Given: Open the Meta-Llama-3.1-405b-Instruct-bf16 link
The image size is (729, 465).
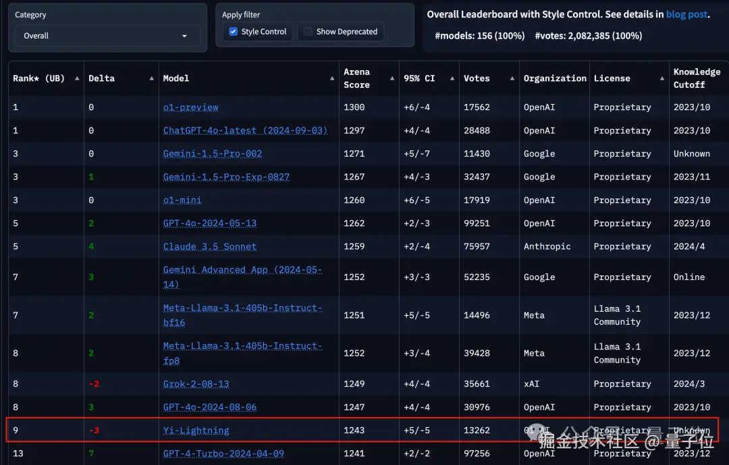Looking at the screenshot, I should (x=242, y=315).
